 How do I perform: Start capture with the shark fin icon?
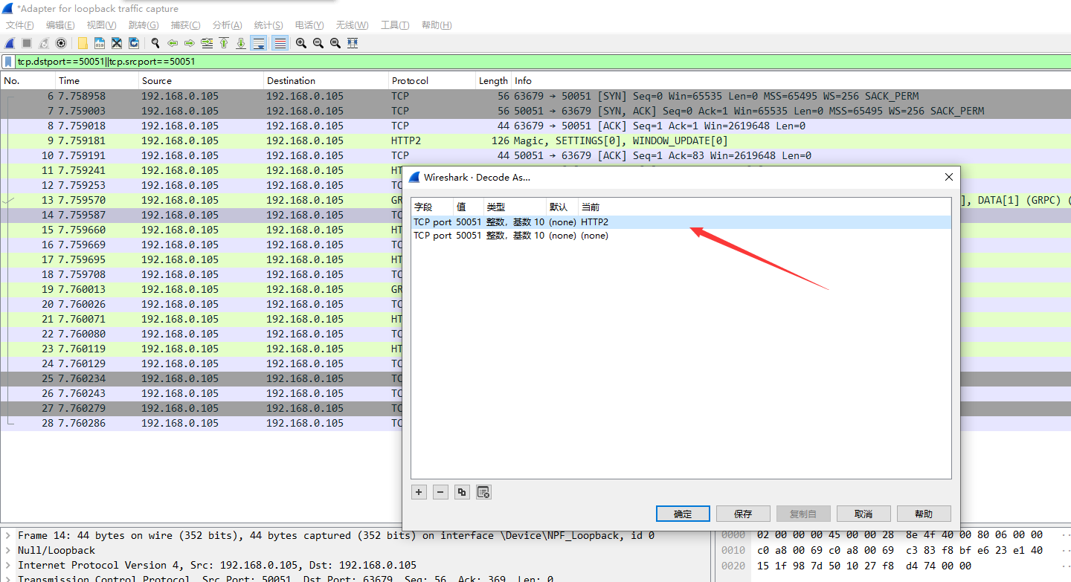click(10, 43)
